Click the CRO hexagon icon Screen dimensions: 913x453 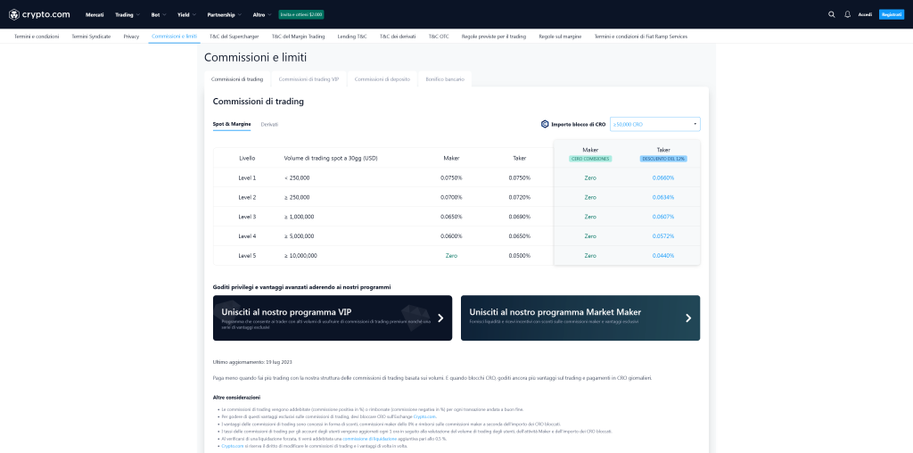(545, 124)
